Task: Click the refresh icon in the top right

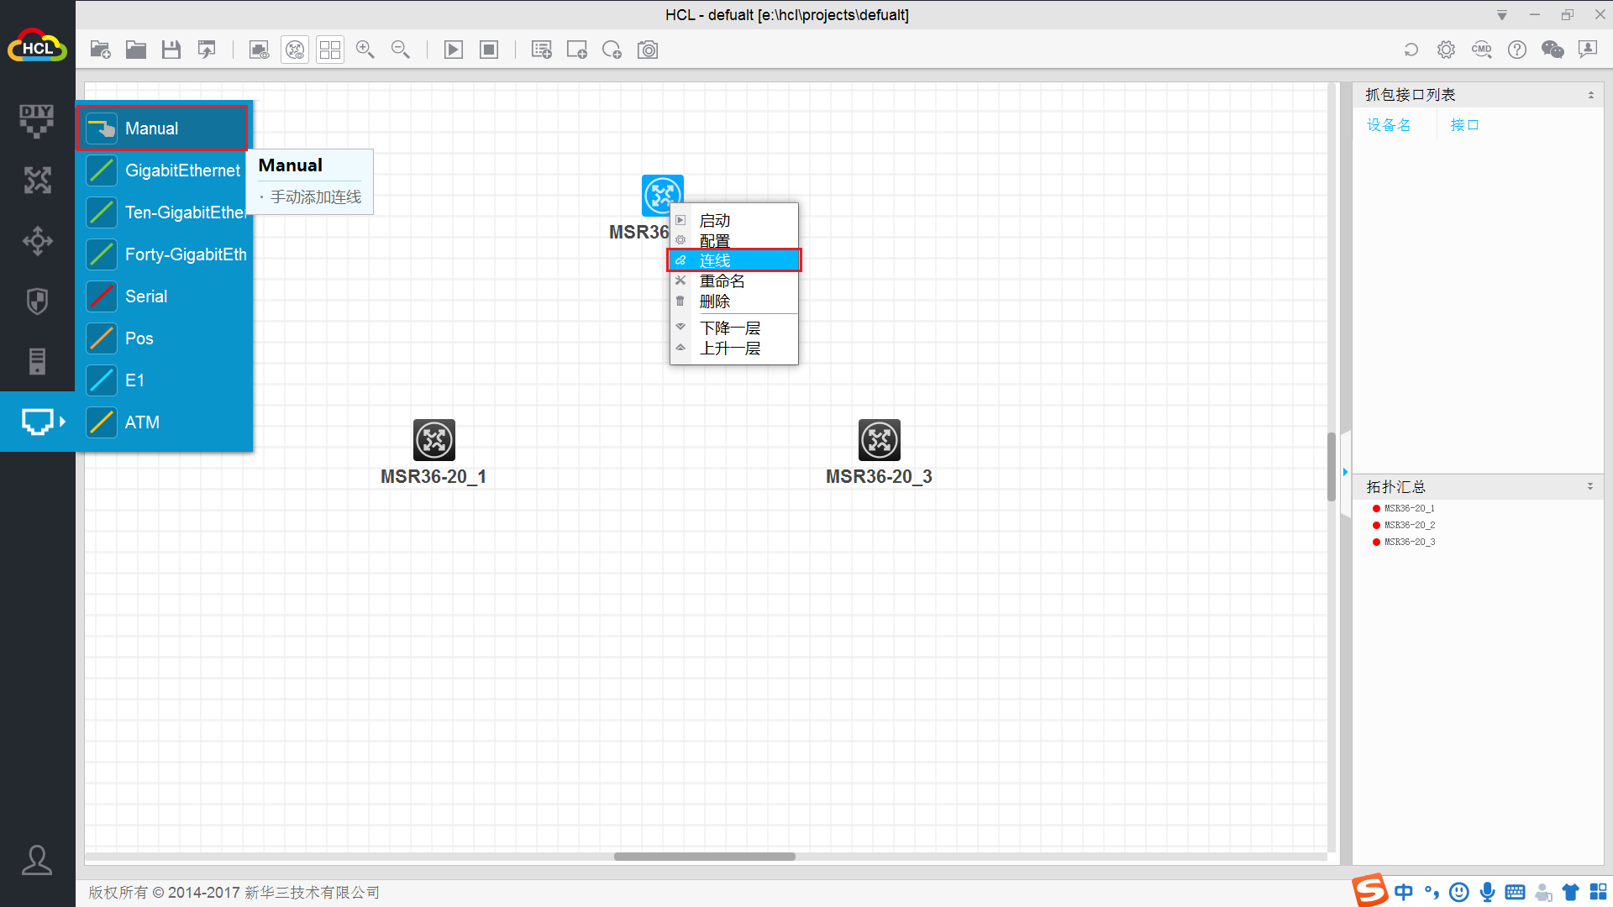Action: (1411, 50)
